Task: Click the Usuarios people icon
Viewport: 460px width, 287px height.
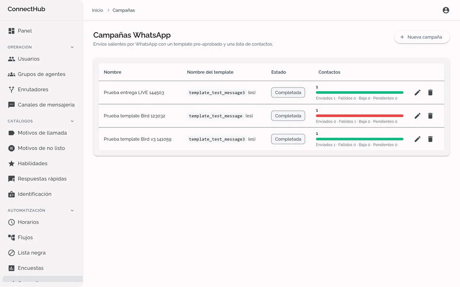Action: 11,59
